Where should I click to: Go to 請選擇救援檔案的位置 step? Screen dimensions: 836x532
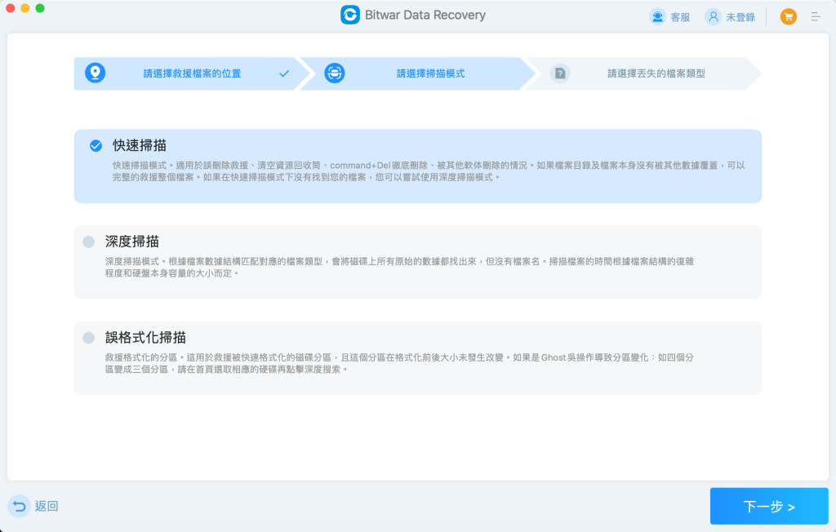click(x=192, y=73)
